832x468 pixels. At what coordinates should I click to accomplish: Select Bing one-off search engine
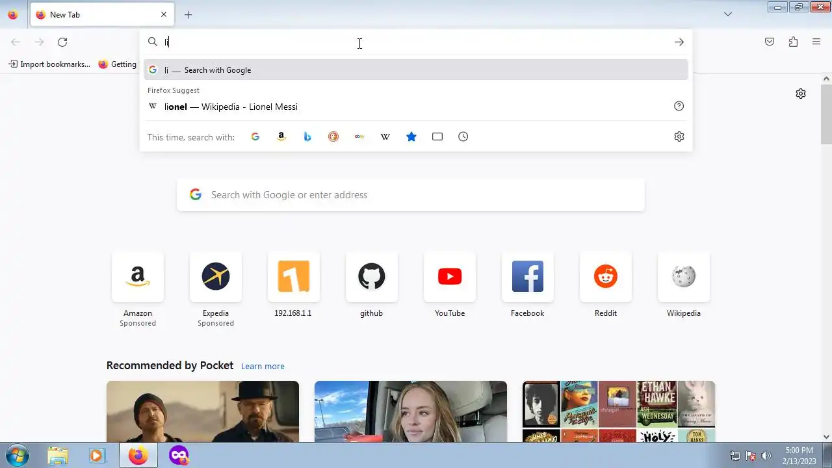pyautogui.click(x=307, y=136)
